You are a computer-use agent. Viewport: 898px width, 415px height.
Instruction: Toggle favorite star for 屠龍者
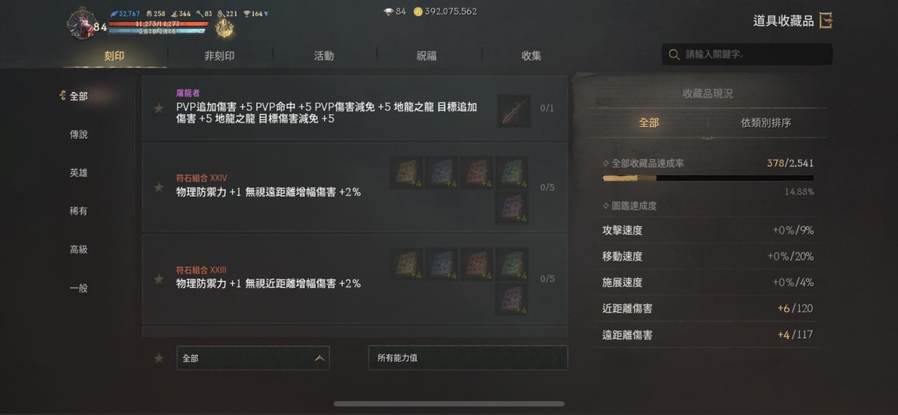click(159, 108)
